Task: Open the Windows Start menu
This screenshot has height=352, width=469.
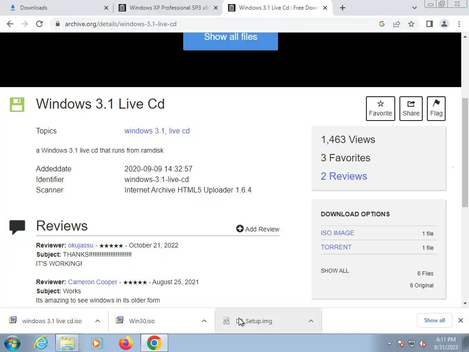Action: pyautogui.click(x=12, y=343)
